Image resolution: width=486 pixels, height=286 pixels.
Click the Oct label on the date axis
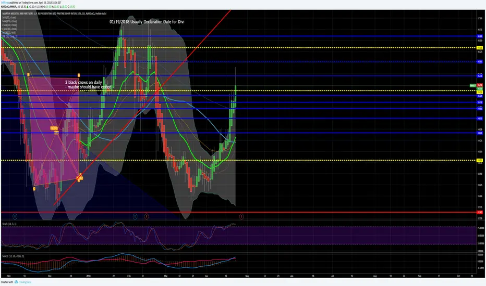(458, 276)
